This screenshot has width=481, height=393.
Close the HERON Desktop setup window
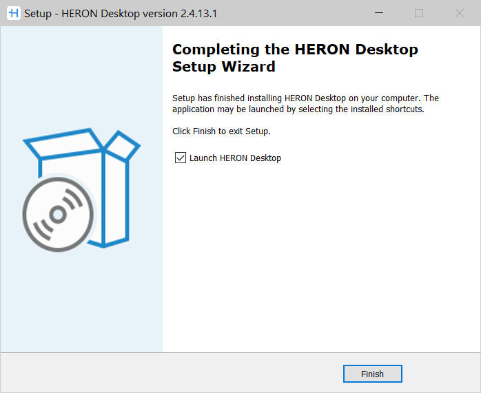(x=459, y=13)
